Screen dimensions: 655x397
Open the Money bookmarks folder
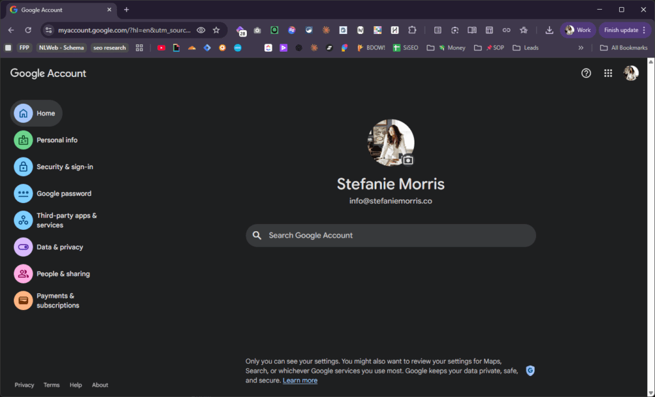pos(451,47)
